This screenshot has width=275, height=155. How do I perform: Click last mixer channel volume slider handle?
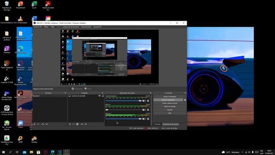(x=140, y=119)
